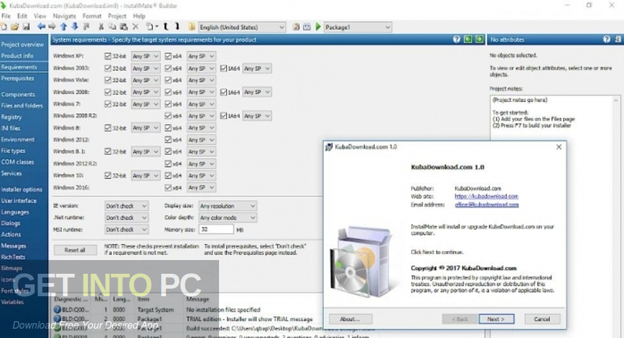
Task: Open the Edit menu
Action: point(22,16)
